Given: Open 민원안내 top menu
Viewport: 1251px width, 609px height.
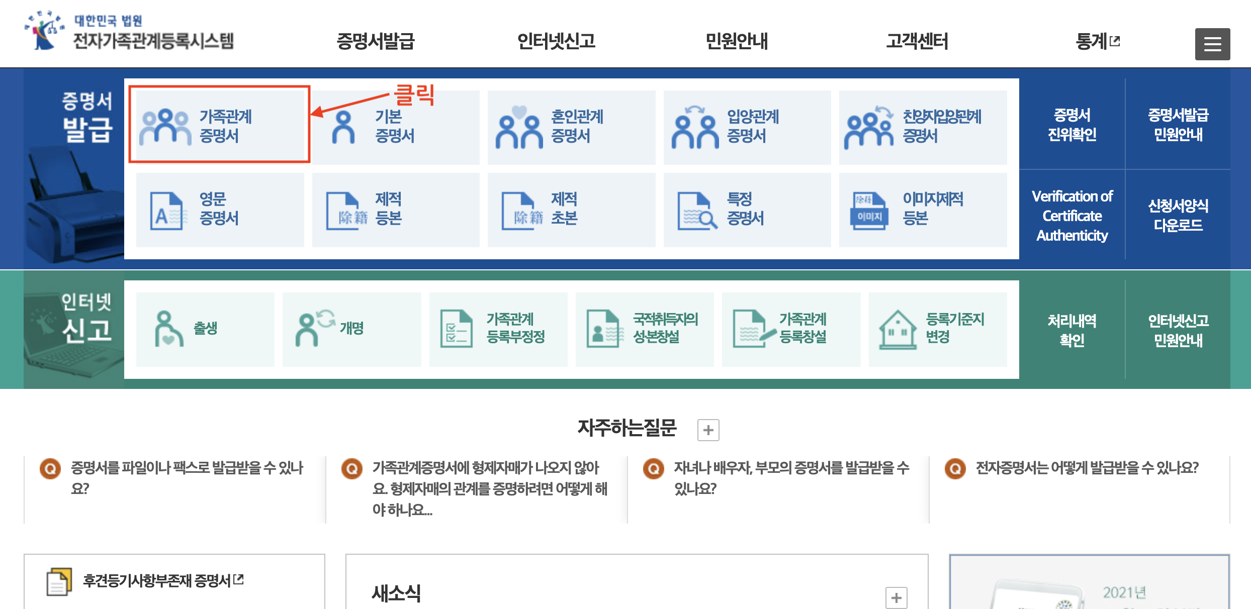Looking at the screenshot, I should coord(737,41).
